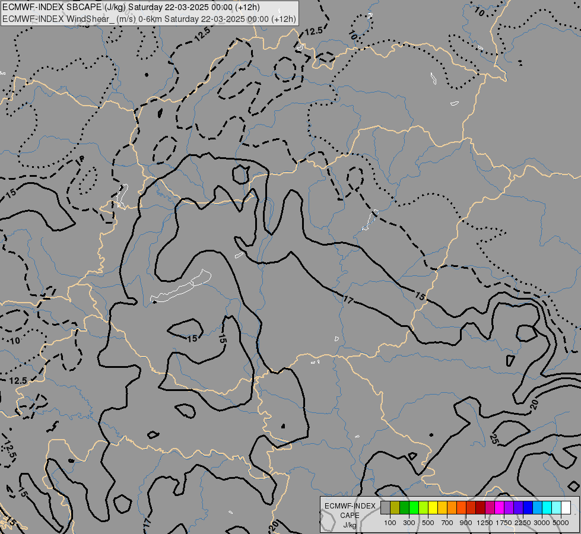Click the 1750 legend value

504,523
